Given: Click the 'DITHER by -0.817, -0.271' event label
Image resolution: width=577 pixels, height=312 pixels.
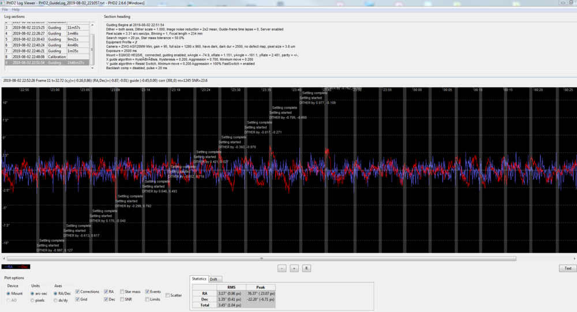Looking at the screenshot, I should tap(263, 132).
